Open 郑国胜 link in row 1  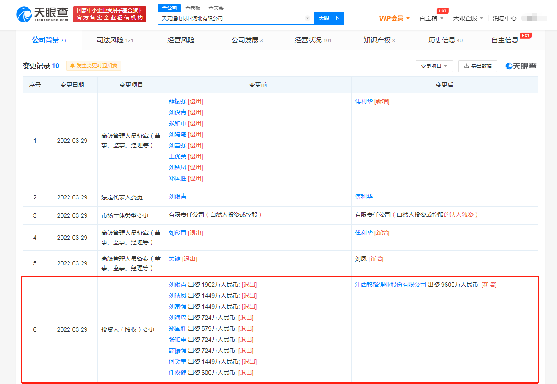point(177,179)
